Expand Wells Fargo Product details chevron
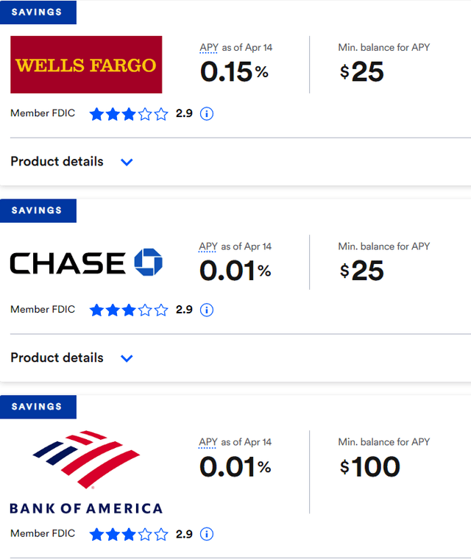This screenshot has width=471, height=559. point(127,162)
